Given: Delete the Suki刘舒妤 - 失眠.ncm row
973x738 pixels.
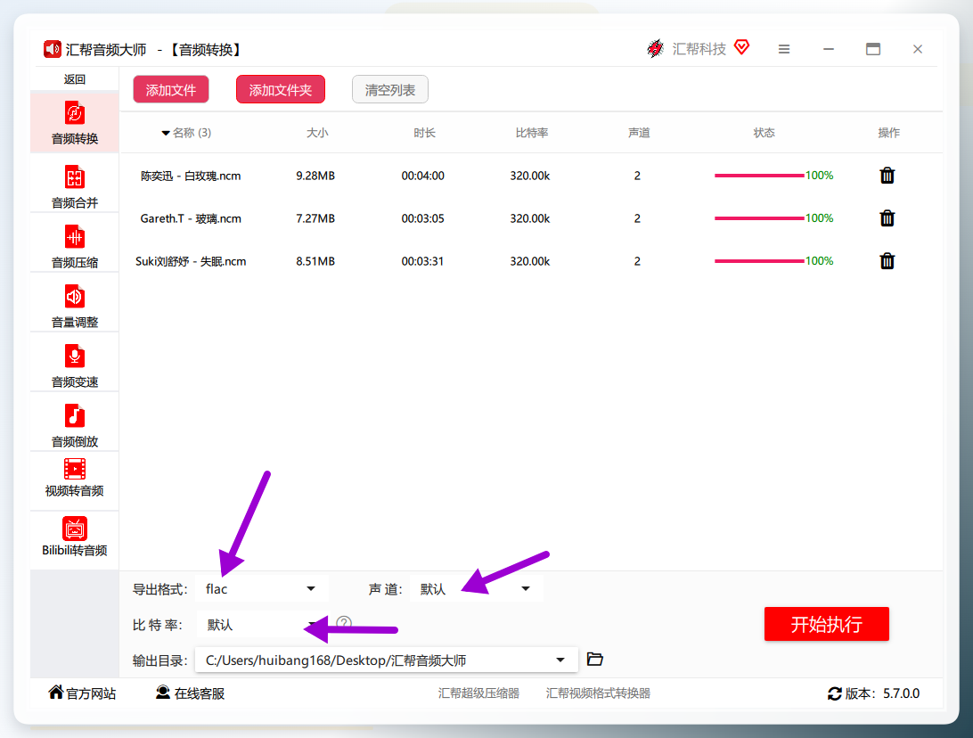Looking at the screenshot, I should click(x=887, y=261).
